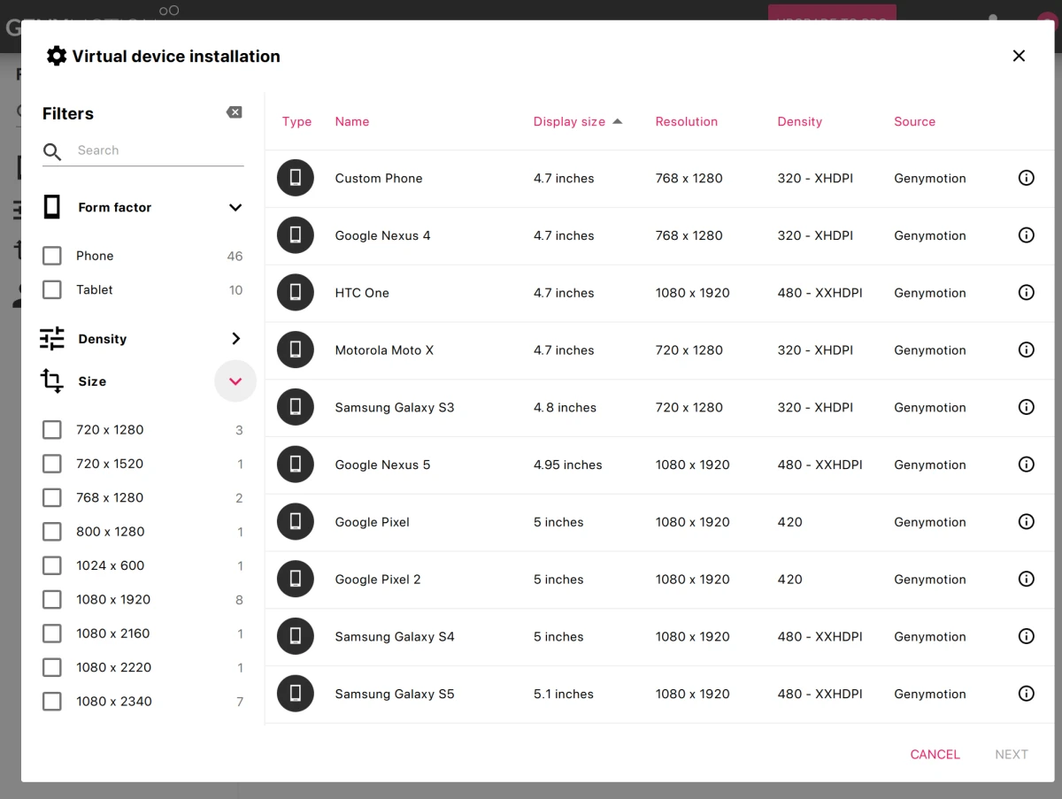The image size is (1062, 799).
Task: Enable the Phone form factor checkbox
Action: coord(52,256)
